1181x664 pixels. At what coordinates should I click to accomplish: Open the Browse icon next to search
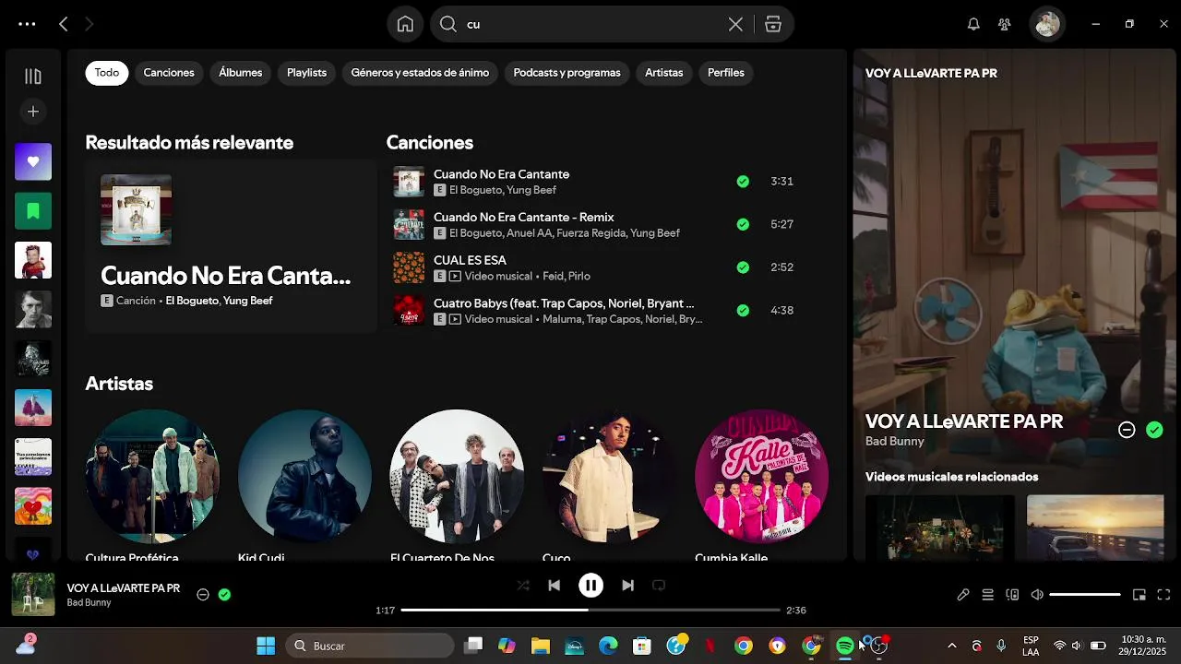pyautogui.click(x=773, y=24)
